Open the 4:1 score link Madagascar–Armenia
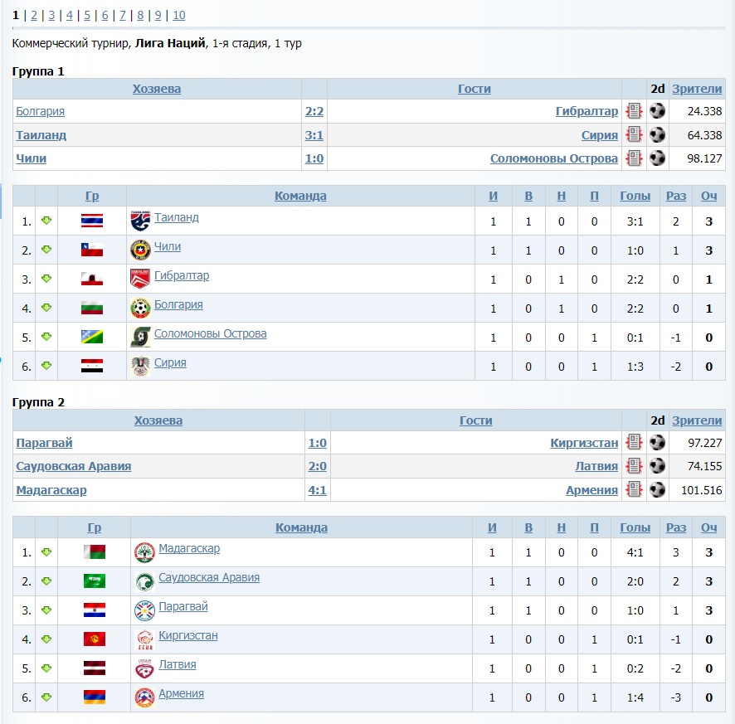Image resolution: width=735 pixels, height=724 pixels. 317,490
